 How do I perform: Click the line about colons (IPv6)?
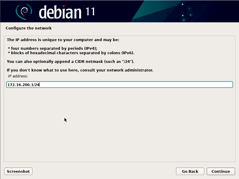tap(71, 53)
